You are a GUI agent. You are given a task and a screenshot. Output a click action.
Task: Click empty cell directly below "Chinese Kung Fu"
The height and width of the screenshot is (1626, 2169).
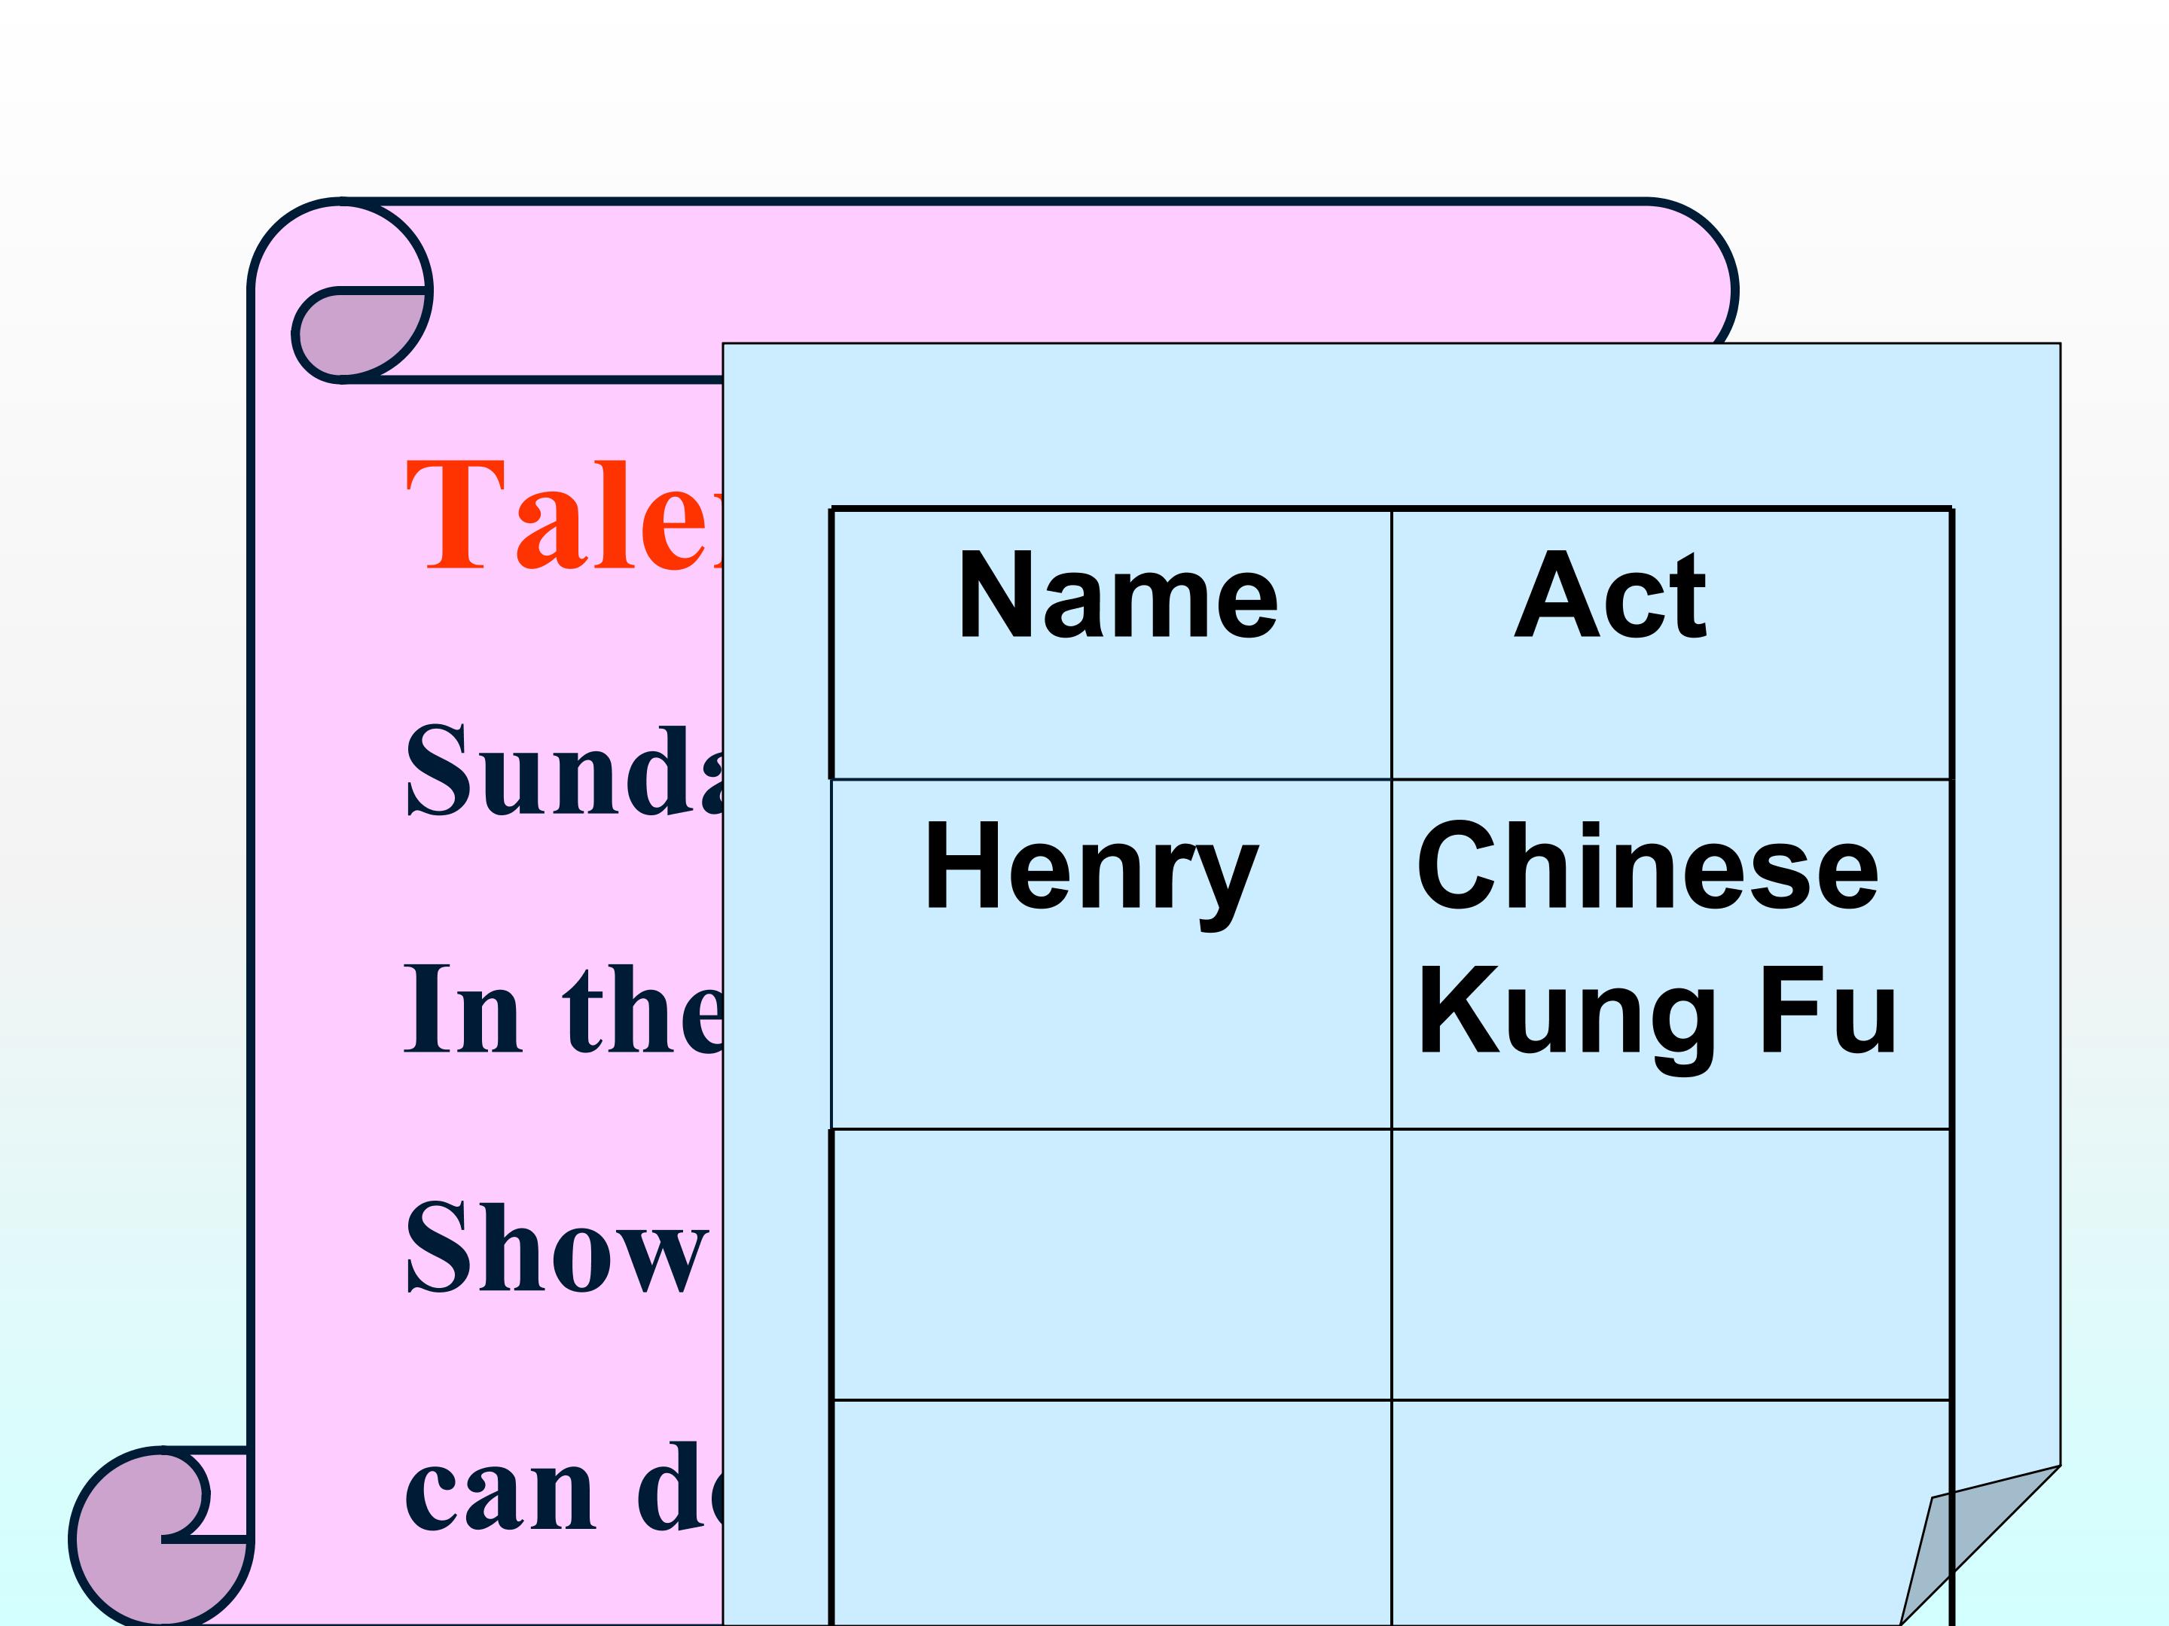coord(1670,1263)
